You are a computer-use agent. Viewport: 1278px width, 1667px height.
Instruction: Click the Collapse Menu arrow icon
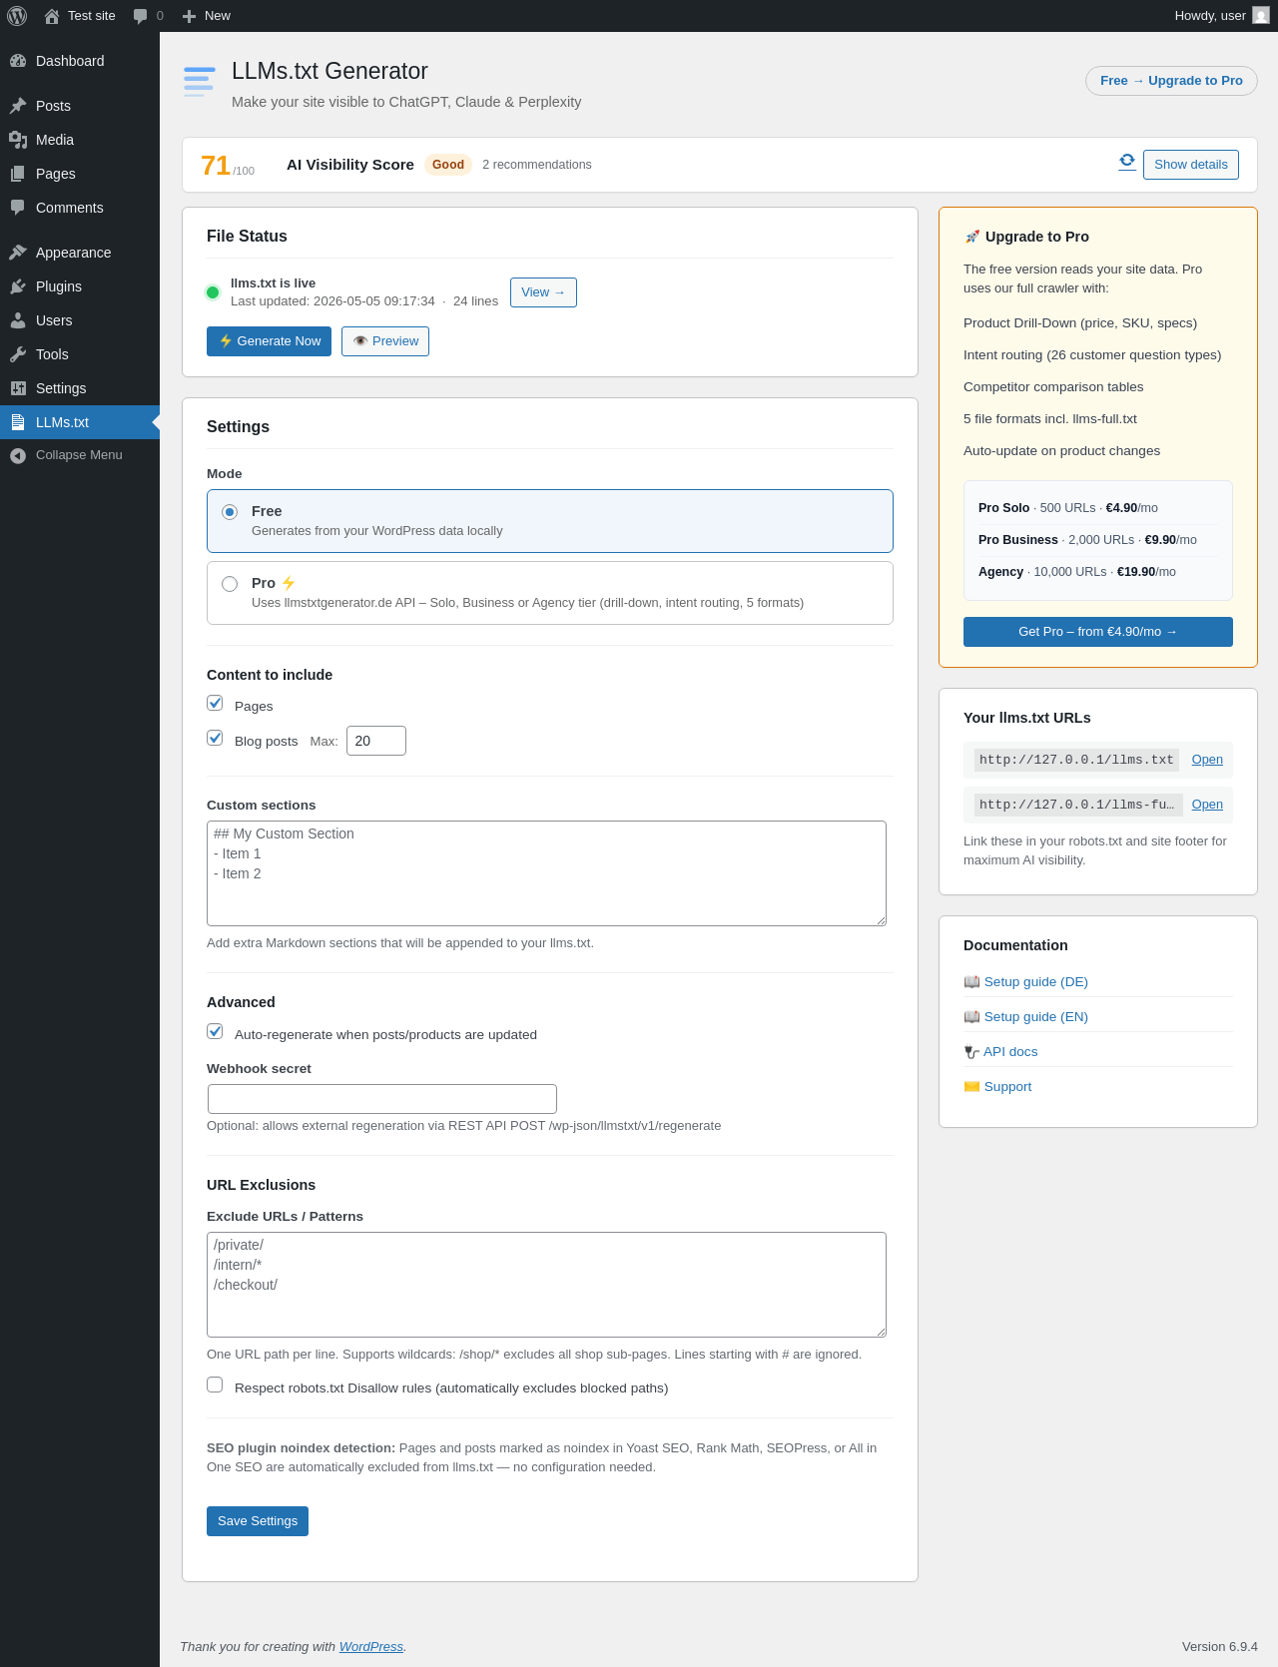(x=18, y=455)
